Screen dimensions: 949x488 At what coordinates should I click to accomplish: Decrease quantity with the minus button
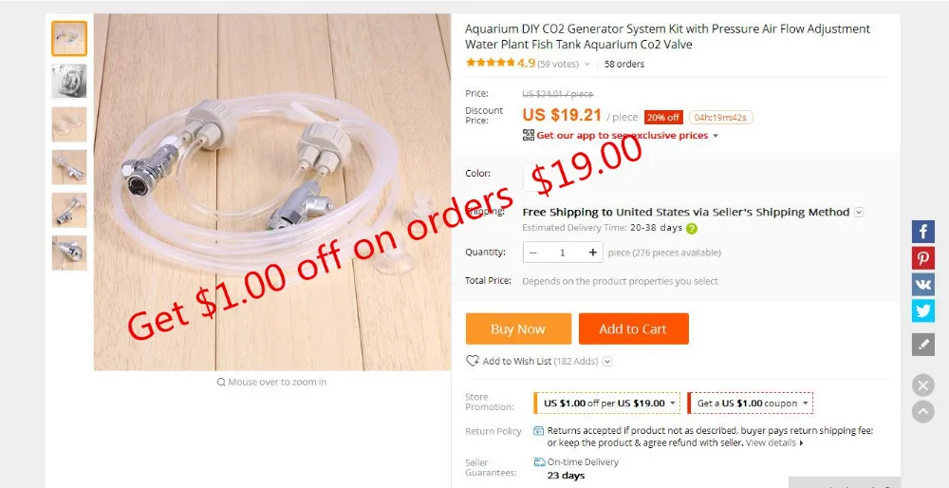pos(533,253)
